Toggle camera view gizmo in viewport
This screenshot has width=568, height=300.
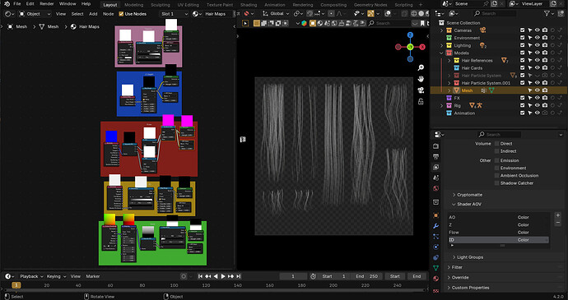(x=421, y=90)
